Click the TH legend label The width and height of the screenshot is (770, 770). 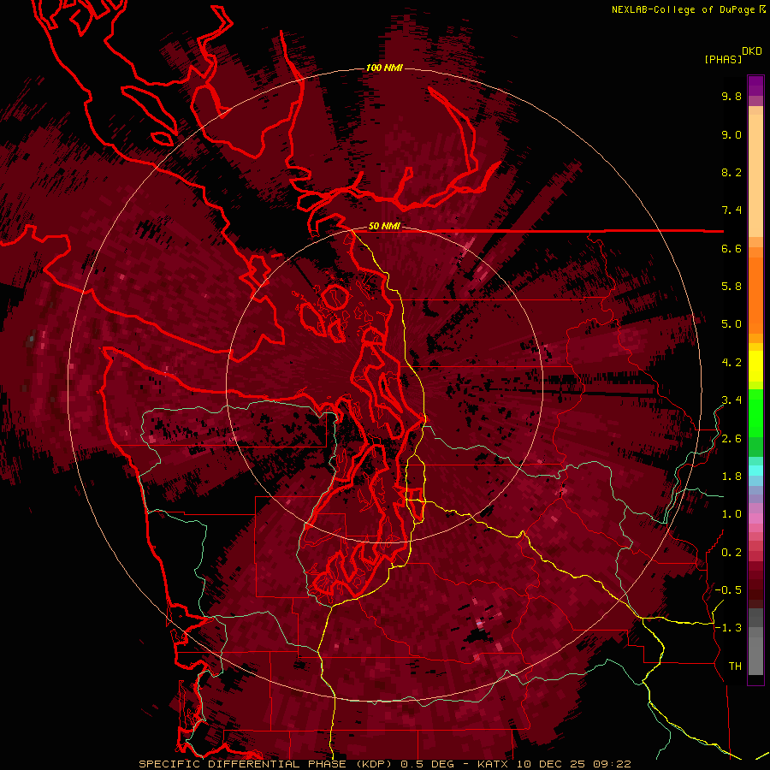[735, 666]
